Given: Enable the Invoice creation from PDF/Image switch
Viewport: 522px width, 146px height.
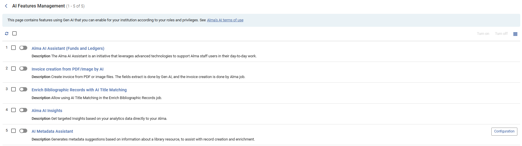Looking at the screenshot, I should coord(23,69).
